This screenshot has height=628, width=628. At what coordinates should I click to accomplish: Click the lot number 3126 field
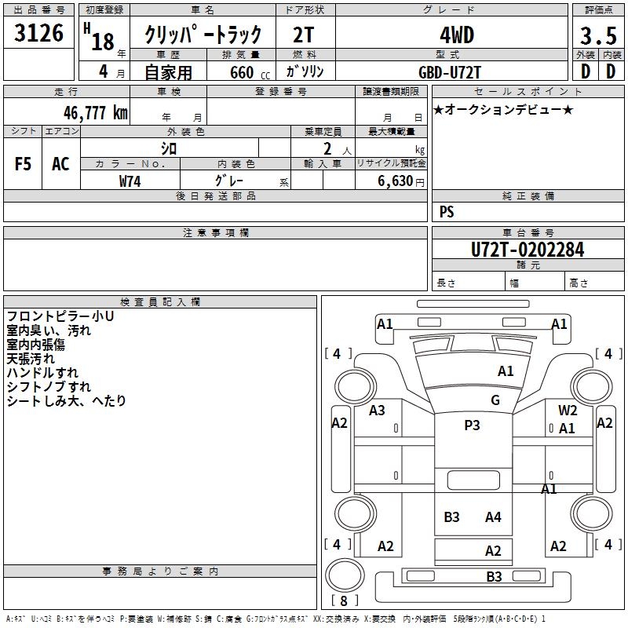point(38,32)
